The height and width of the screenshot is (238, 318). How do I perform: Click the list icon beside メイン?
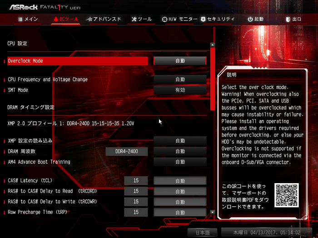tap(20, 19)
